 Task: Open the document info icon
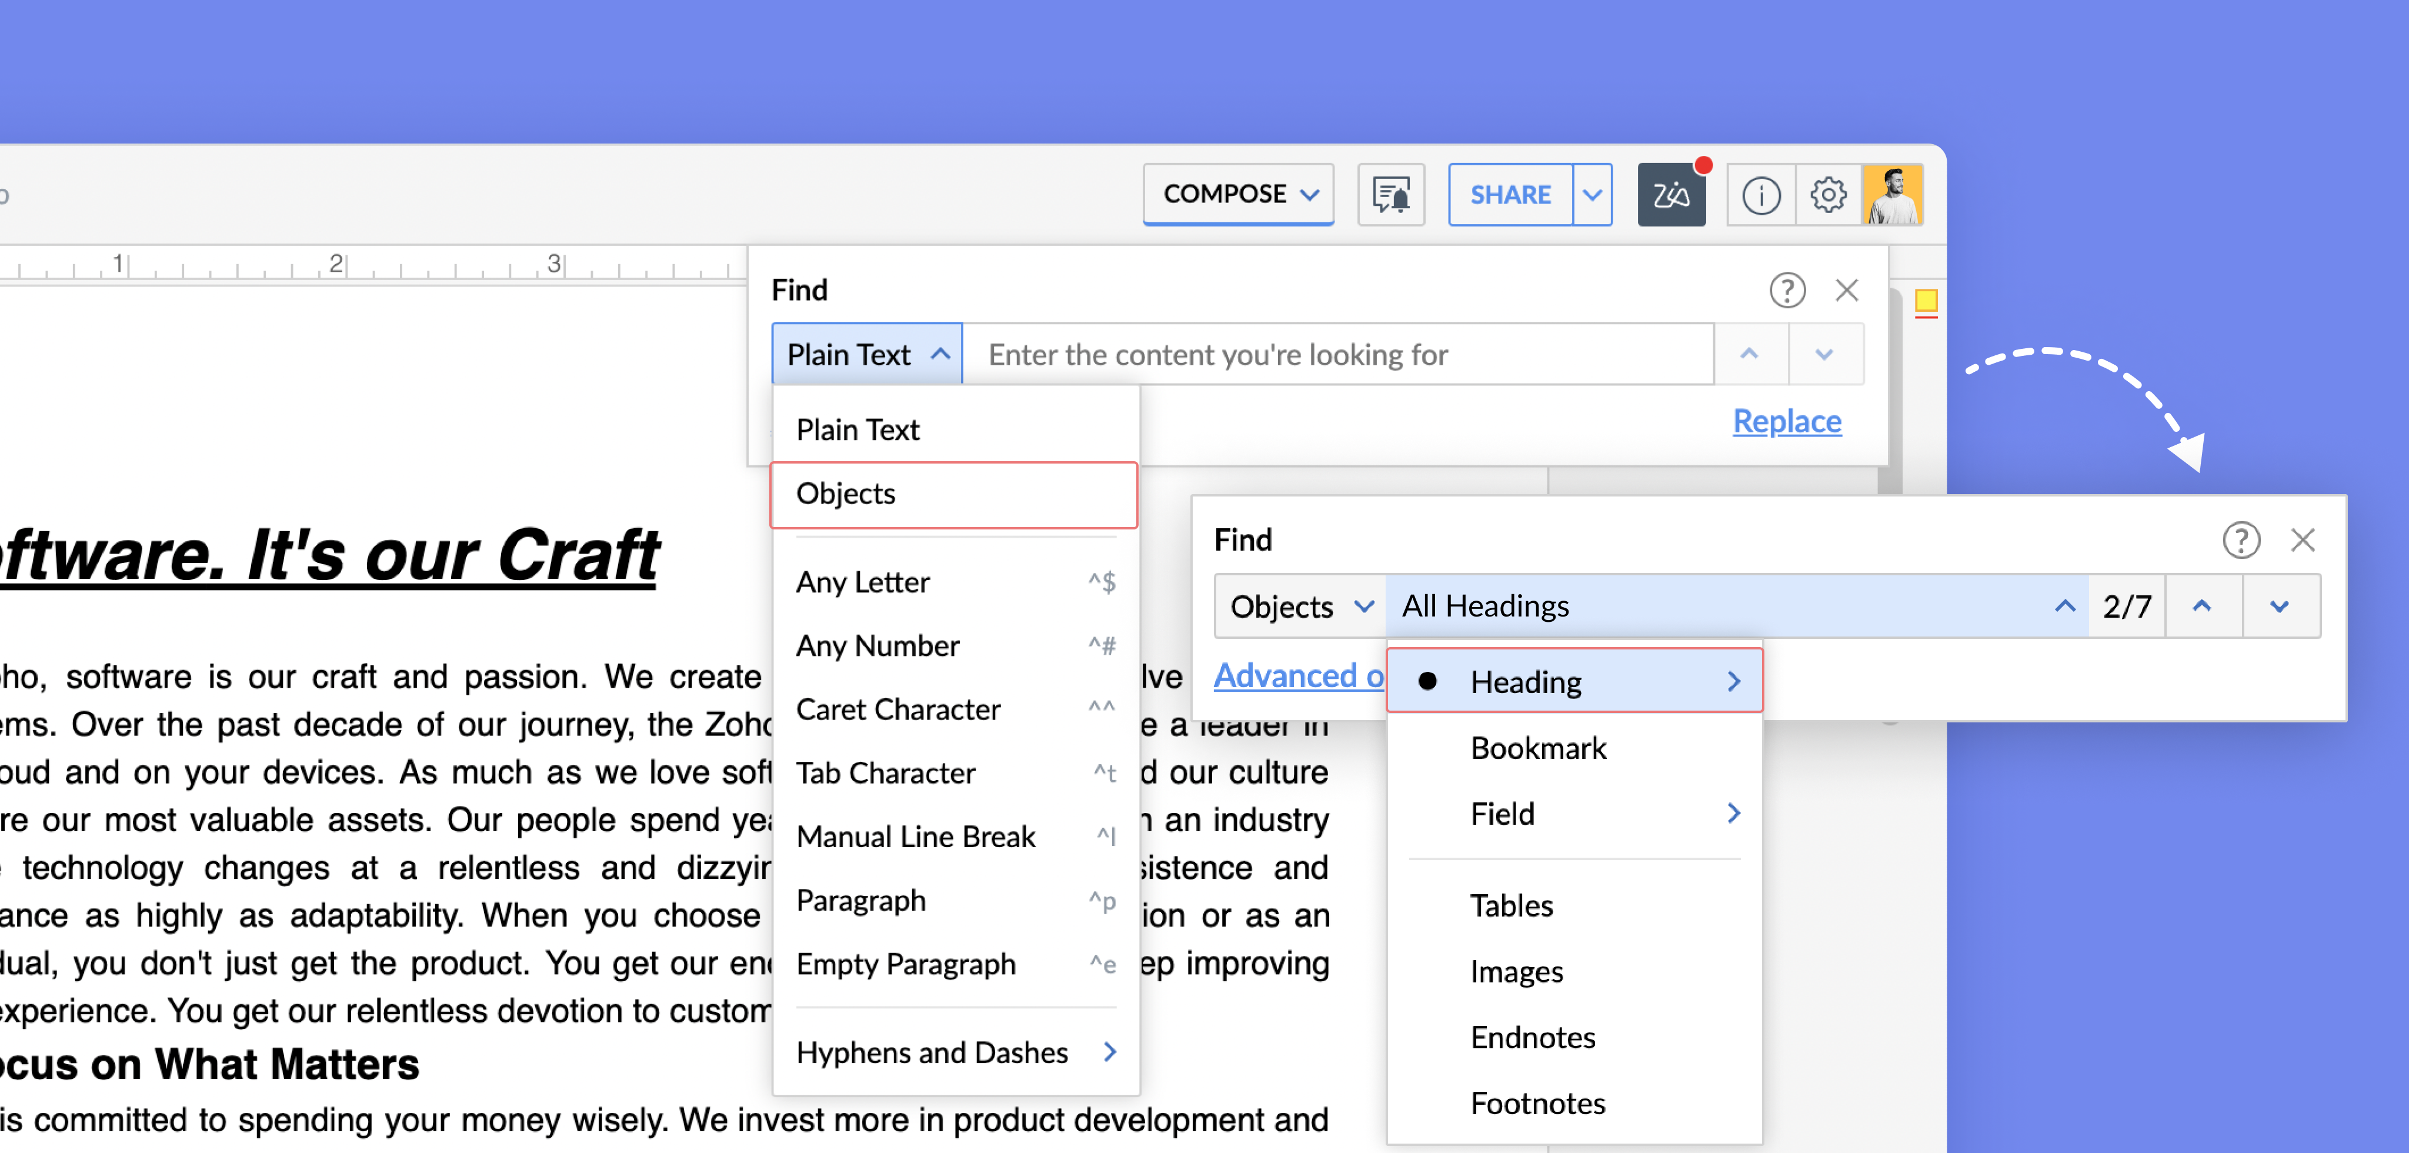pos(1761,195)
